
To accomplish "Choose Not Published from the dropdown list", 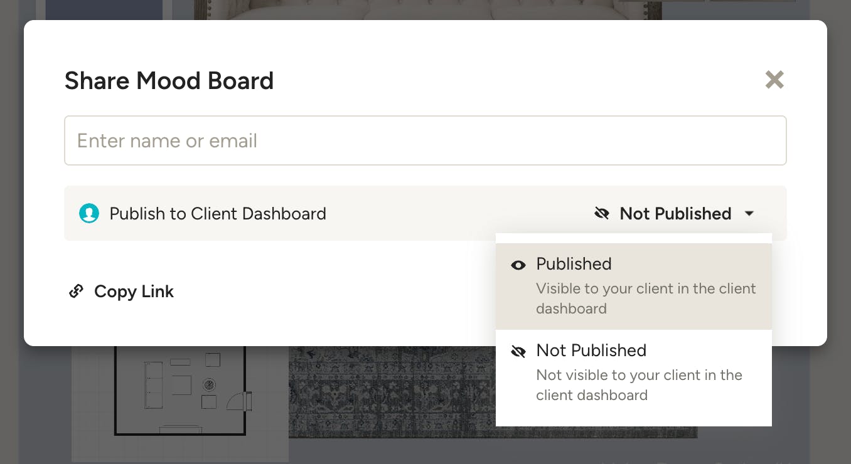I will [x=634, y=372].
